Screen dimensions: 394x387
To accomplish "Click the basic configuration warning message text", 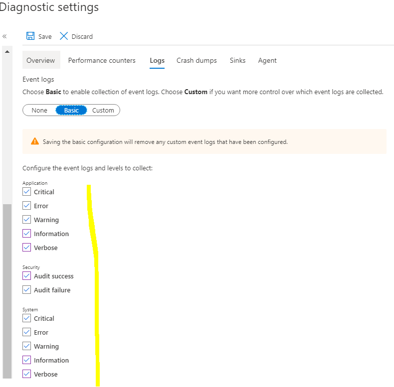I will click(165, 142).
